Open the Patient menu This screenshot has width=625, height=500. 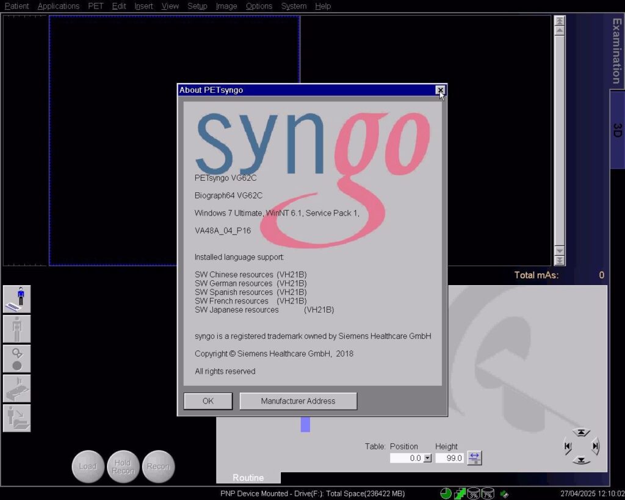(16, 6)
